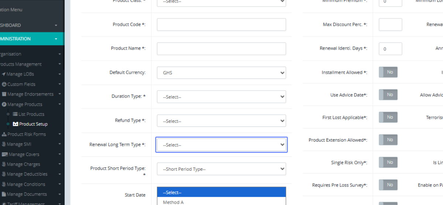
Task: Click the List Products list icon
Action: point(16,114)
